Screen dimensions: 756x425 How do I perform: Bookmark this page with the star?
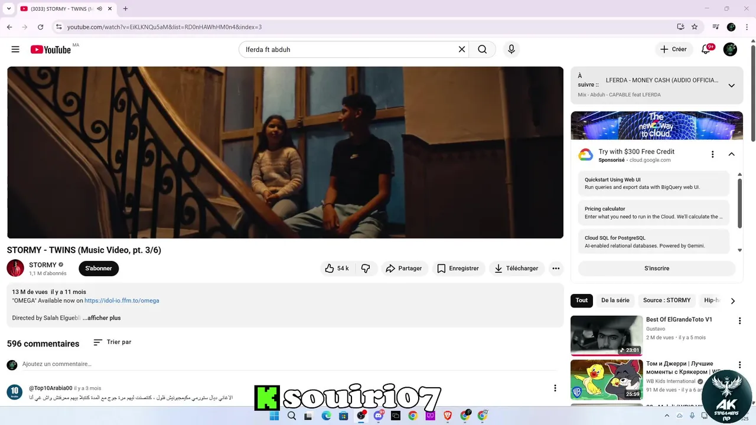click(x=695, y=27)
